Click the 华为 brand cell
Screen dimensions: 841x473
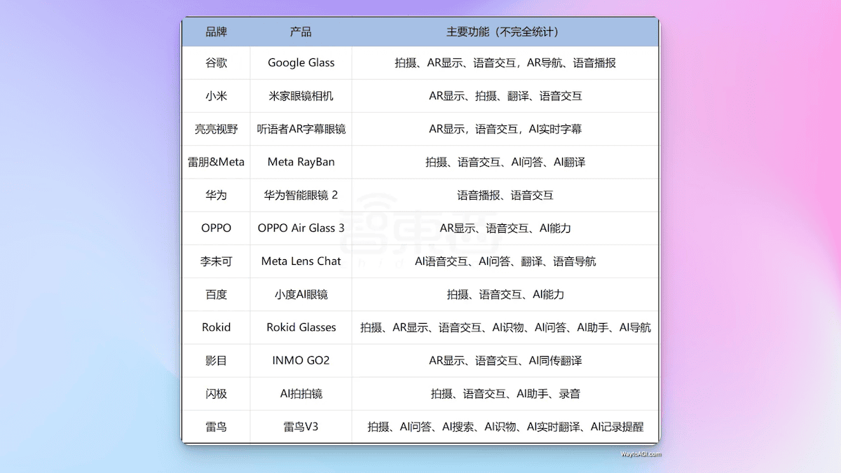point(216,195)
